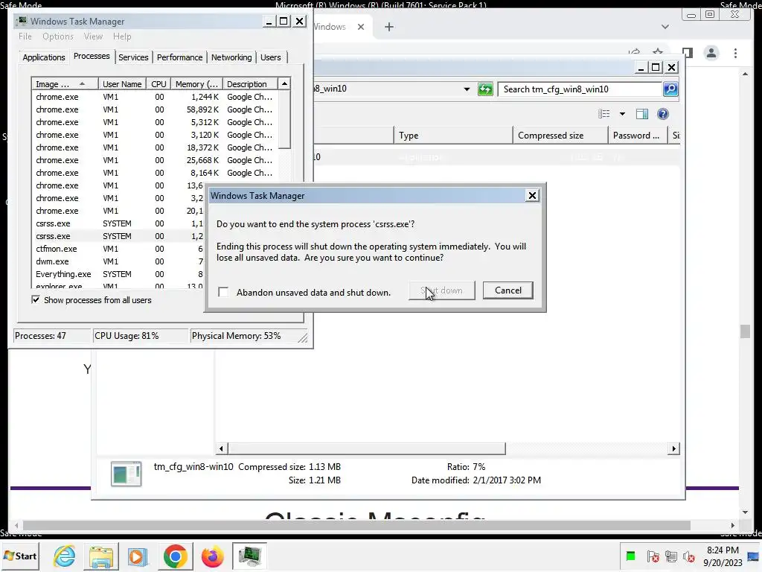This screenshot has width=762, height=572.
Task: Click the change view icon in Explorer
Action: 604,114
